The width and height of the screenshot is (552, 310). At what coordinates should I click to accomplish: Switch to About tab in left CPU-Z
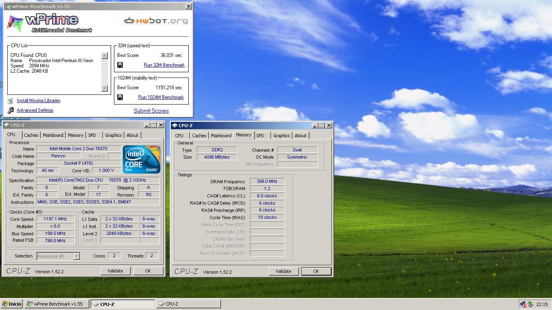click(132, 135)
